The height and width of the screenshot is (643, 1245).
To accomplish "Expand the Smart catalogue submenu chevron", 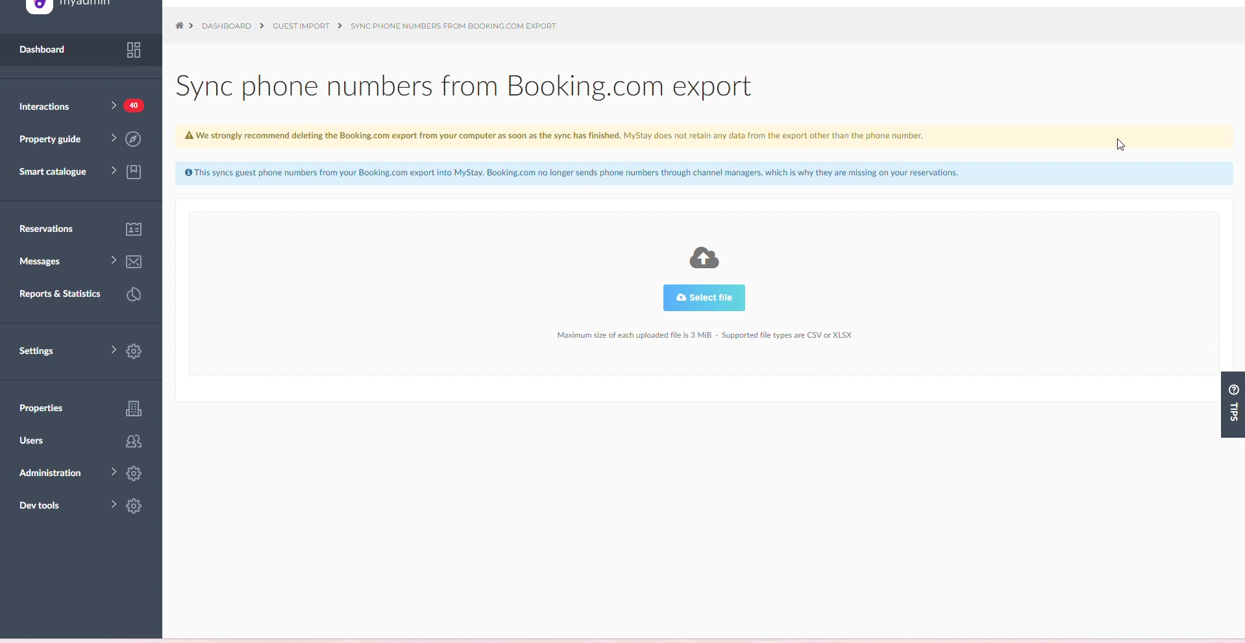I will [x=114, y=170].
